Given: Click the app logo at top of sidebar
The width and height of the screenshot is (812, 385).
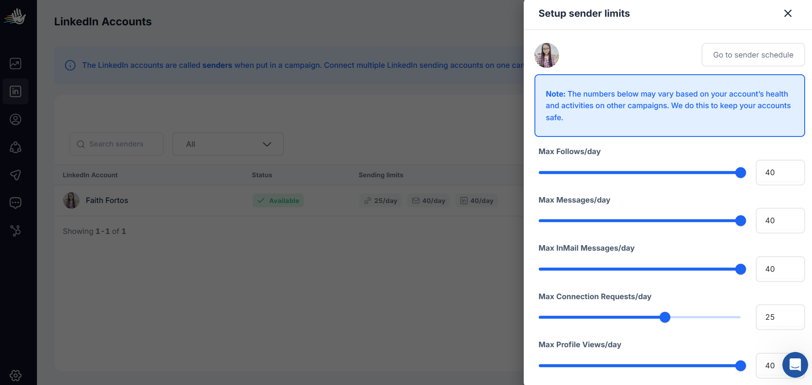Looking at the screenshot, I should click(x=15, y=17).
